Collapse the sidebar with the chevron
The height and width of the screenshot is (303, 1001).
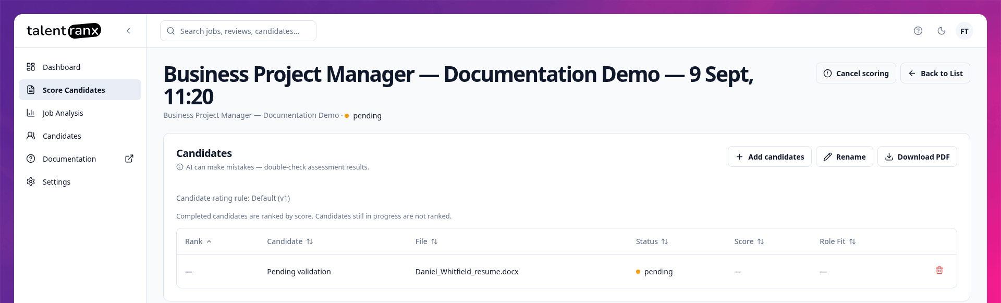pos(128,31)
